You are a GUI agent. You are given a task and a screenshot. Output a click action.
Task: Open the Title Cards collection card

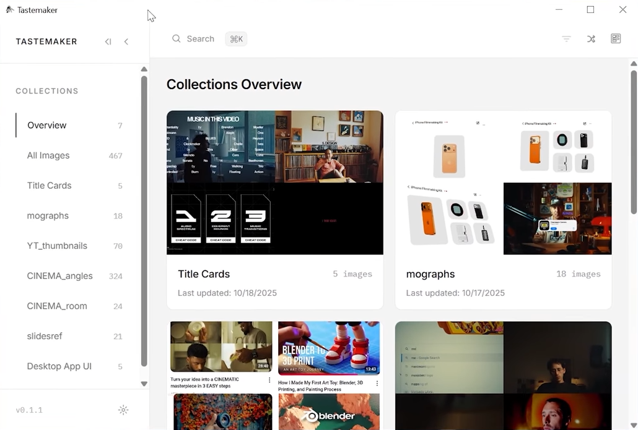point(274,210)
